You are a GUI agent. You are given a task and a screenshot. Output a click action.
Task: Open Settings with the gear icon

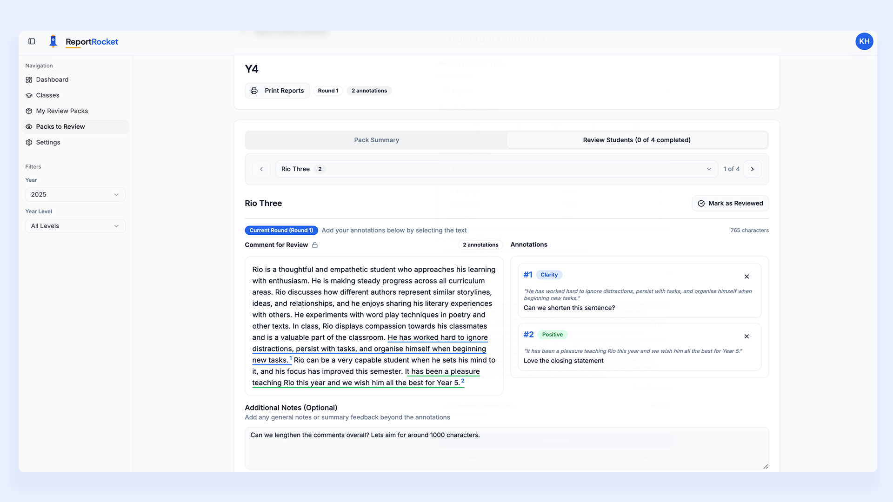pos(29,142)
